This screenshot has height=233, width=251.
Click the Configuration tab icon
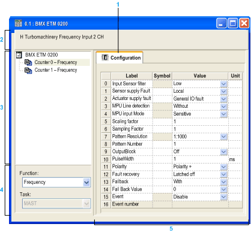[105, 58]
